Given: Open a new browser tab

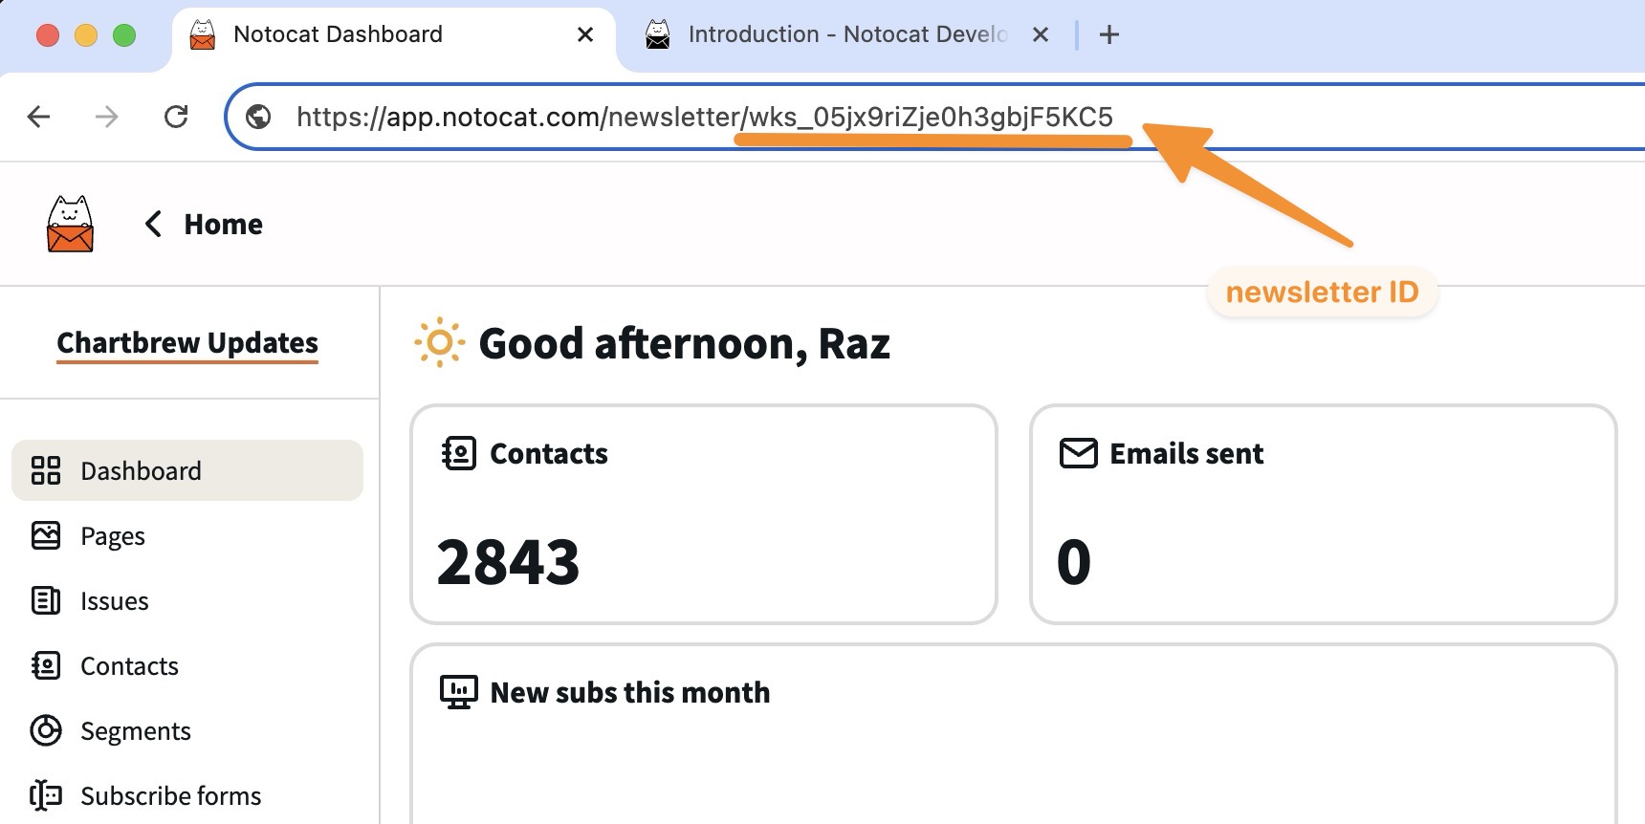Looking at the screenshot, I should 1109,34.
